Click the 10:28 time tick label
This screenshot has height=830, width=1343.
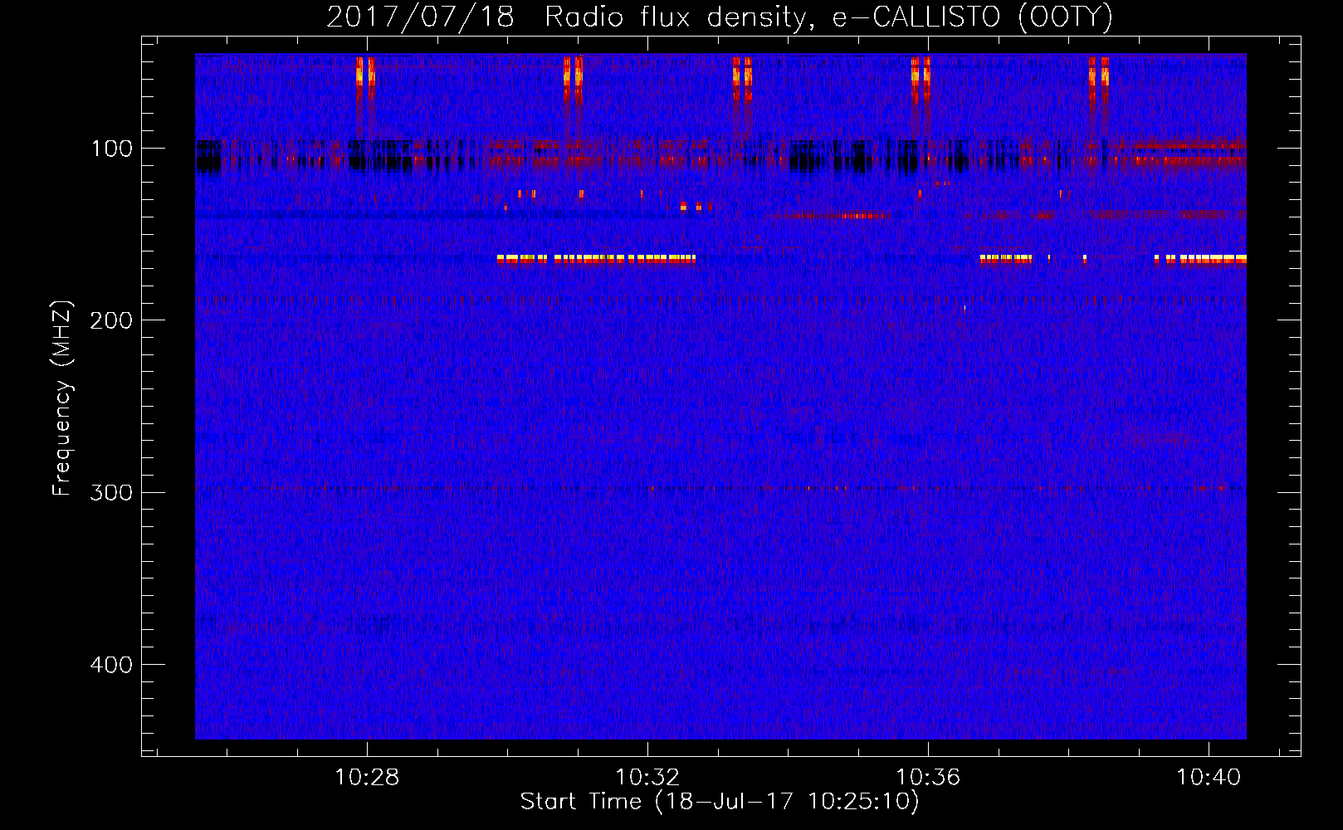(x=367, y=777)
